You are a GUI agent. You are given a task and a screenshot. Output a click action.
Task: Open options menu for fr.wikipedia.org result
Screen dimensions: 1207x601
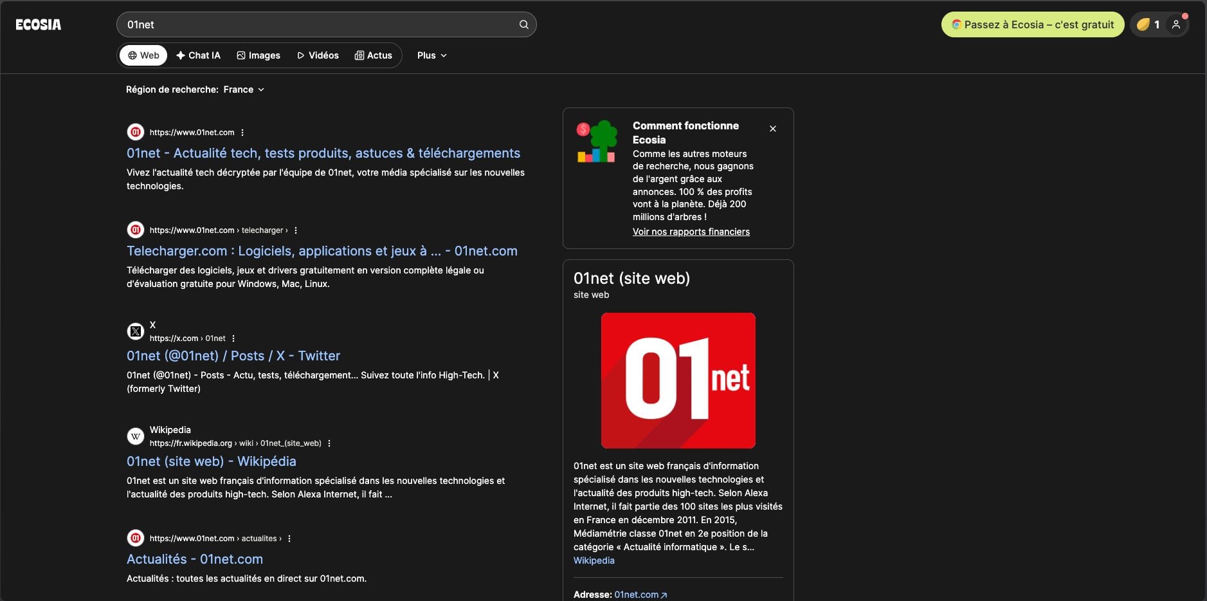click(329, 443)
